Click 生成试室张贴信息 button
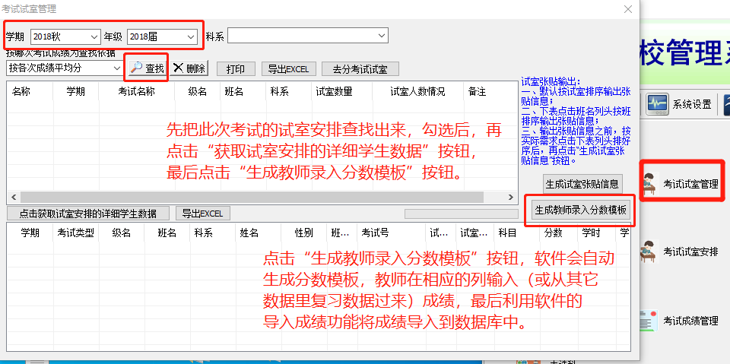Image resolution: width=730 pixels, height=364 pixels. point(582,184)
